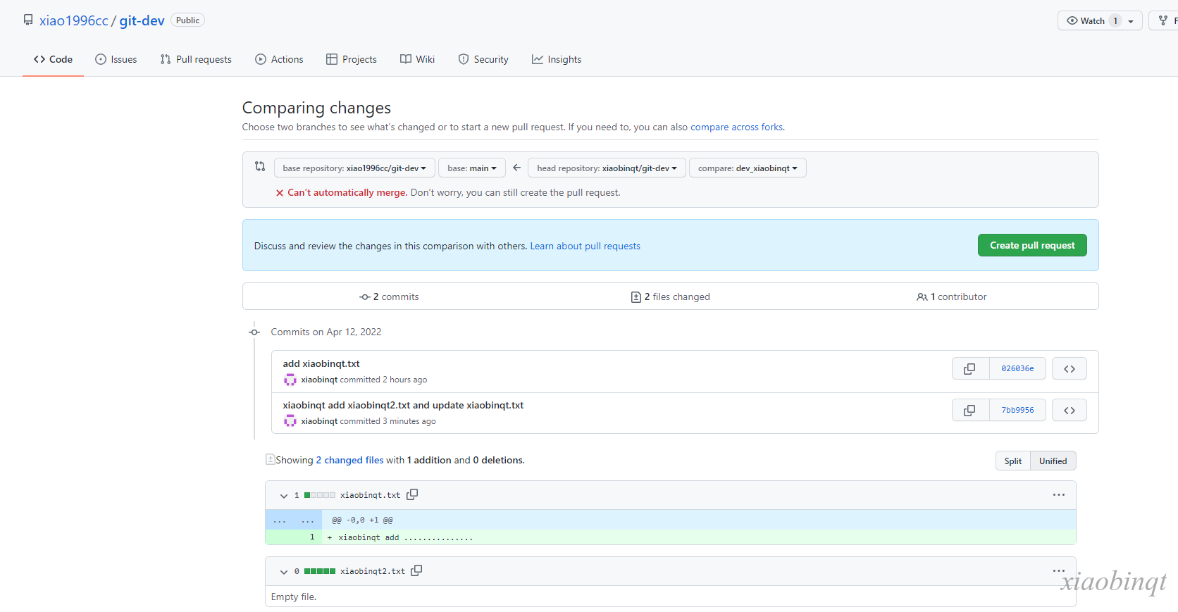
Task: Switch diff view to Split
Action: tap(1013, 461)
